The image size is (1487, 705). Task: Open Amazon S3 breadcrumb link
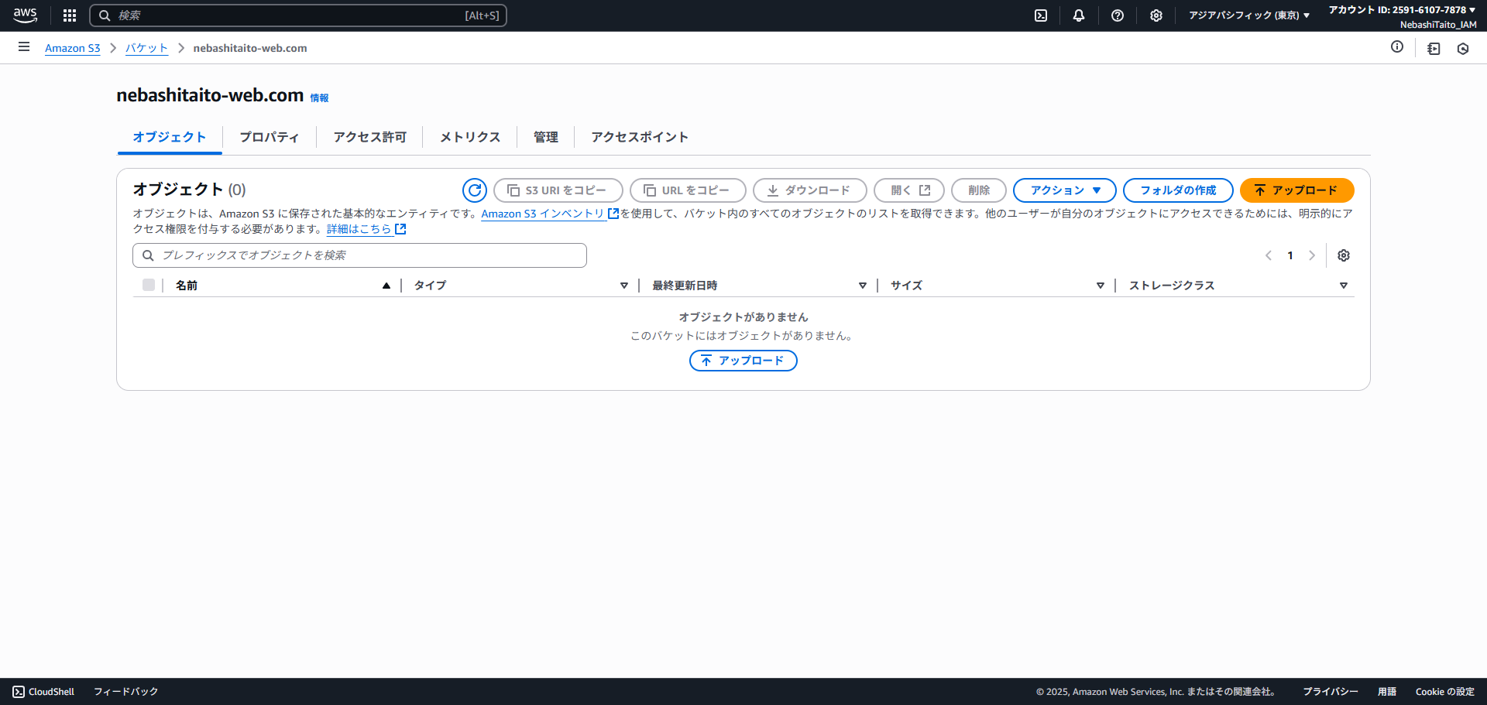[x=73, y=48]
